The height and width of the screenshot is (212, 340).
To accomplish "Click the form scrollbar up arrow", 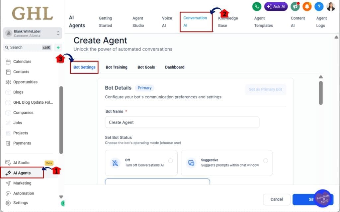I will [x=321, y=77].
